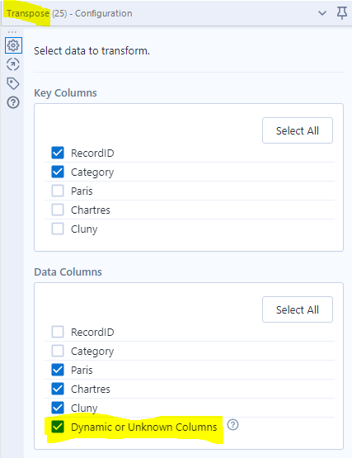Check Chartres in Key Columns
Image resolution: width=352 pixels, height=458 pixels.
coord(58,210)
